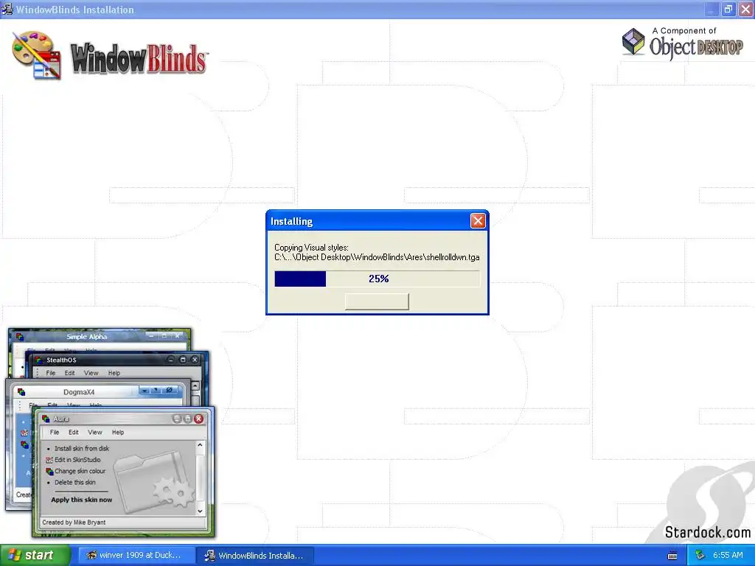Click the Stardock.com text
The height and width of the screenshot is (566, 755).
[707, 532]
